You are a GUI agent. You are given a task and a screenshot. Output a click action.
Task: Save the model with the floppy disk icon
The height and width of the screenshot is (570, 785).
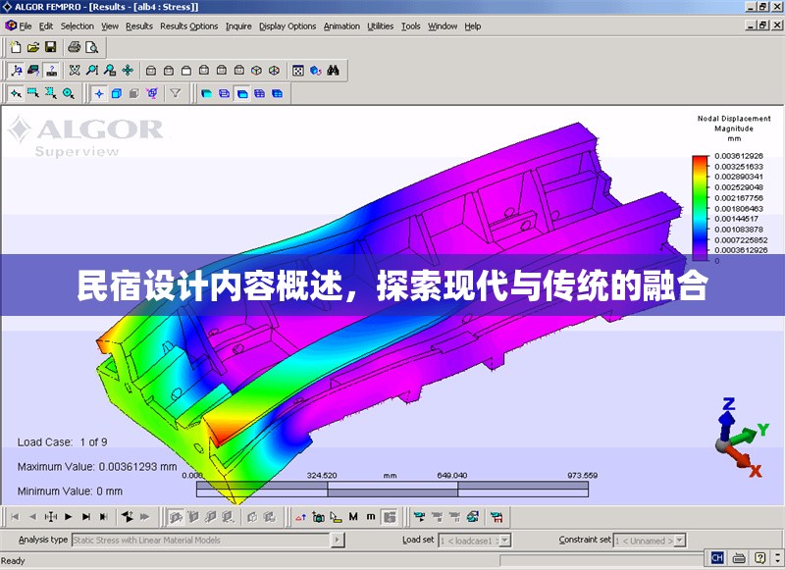coord(51,47)
